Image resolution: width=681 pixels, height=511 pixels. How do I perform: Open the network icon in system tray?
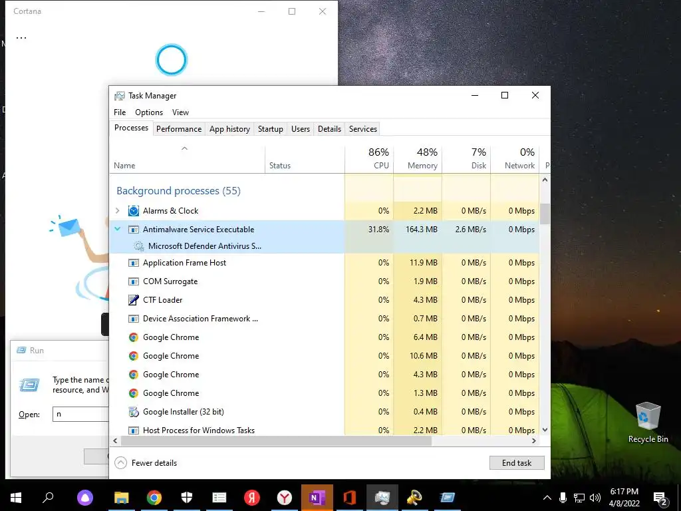[x=579, y=498]
